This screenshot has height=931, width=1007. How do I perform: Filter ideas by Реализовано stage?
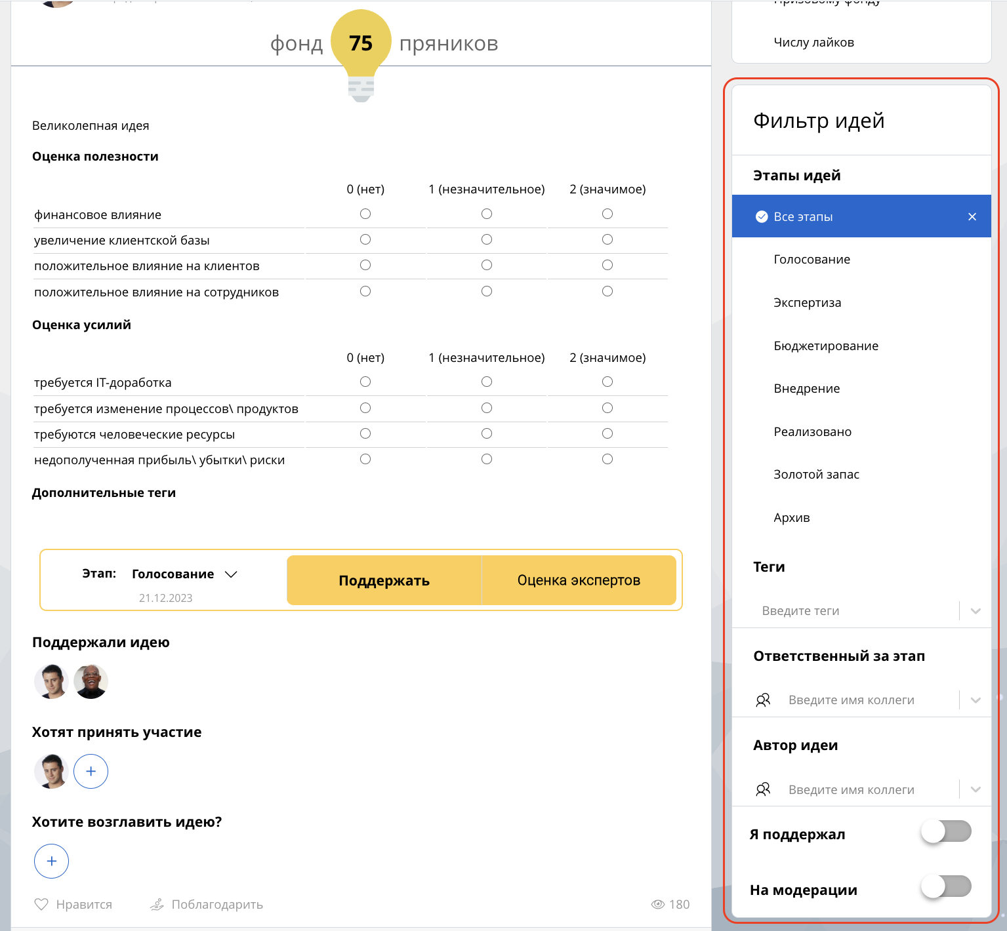(x=861, y=431)
